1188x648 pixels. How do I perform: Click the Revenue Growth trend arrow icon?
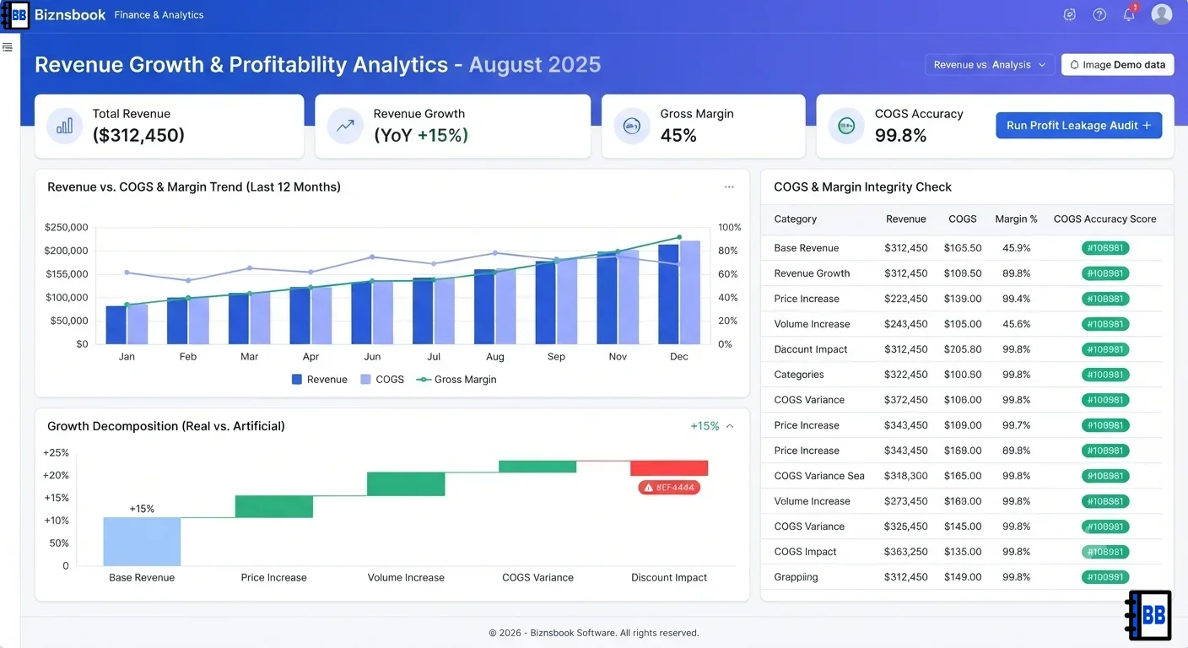[x=345, y=126]
